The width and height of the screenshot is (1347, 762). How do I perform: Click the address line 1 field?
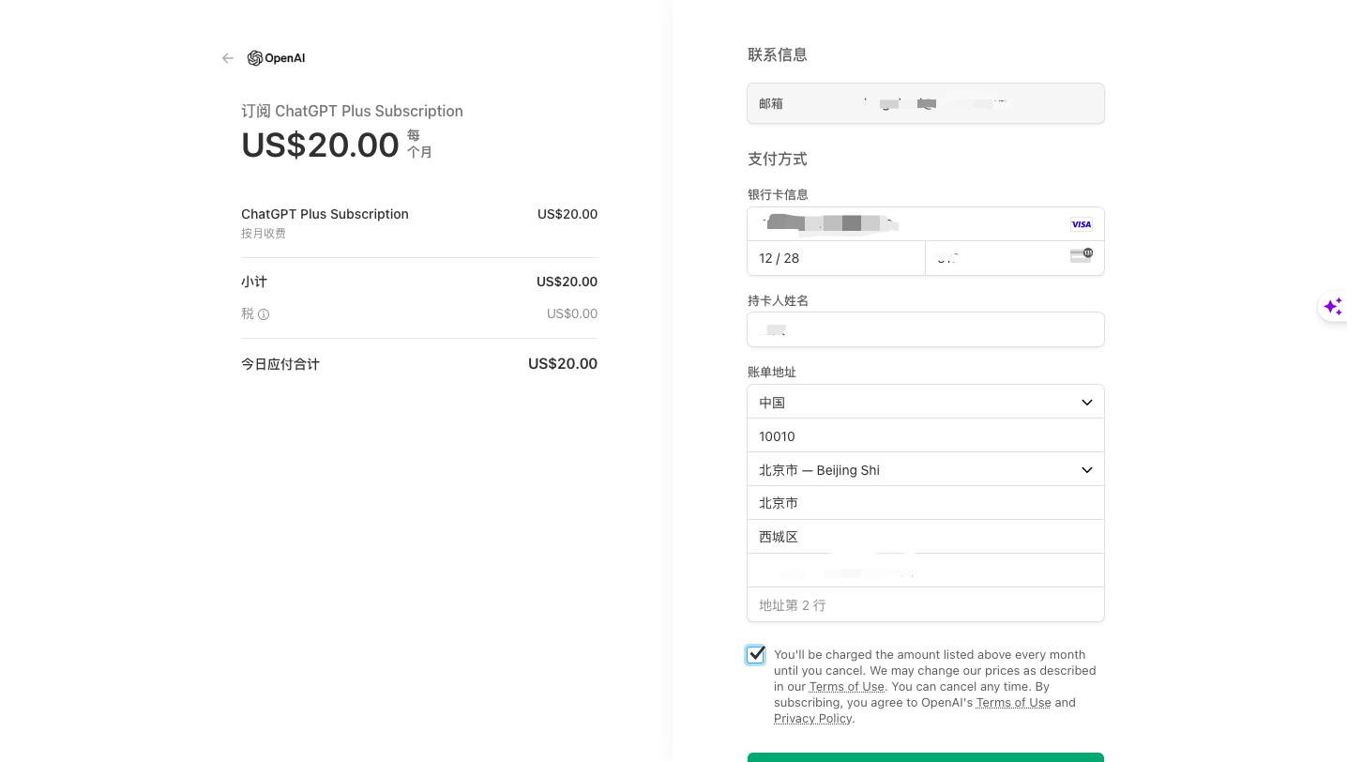[926, 571]
